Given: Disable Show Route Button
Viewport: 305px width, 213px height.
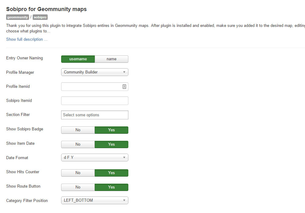Looking at the screenshot, I should click(x=78, y=187).
